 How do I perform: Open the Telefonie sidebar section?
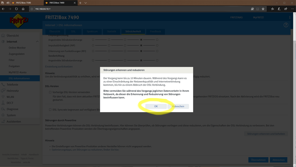point(12,85)
